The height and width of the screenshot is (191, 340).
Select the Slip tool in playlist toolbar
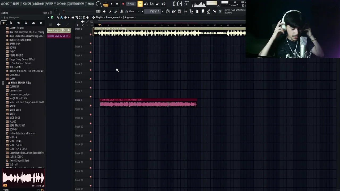pyautogui.click(x=73, y=18)
